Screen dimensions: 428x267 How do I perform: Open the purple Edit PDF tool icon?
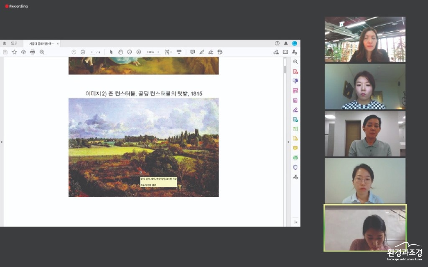click(296, 101)
